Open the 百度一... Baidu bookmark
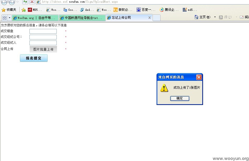 [146, 10]
